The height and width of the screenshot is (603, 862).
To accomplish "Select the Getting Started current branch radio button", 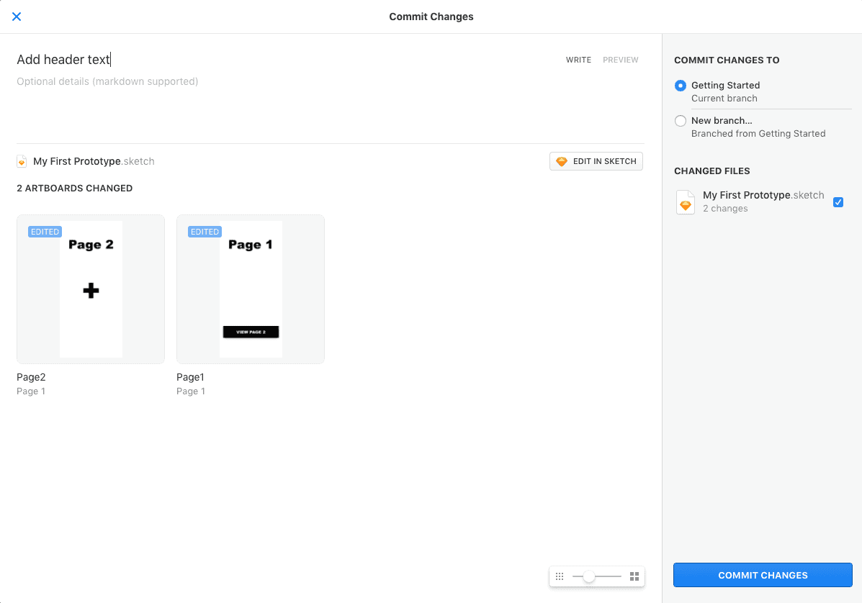I will pyautogui.click(x=681, y=86).
